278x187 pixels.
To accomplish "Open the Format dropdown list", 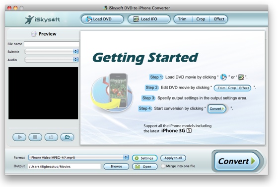I will tap(78, 158).
